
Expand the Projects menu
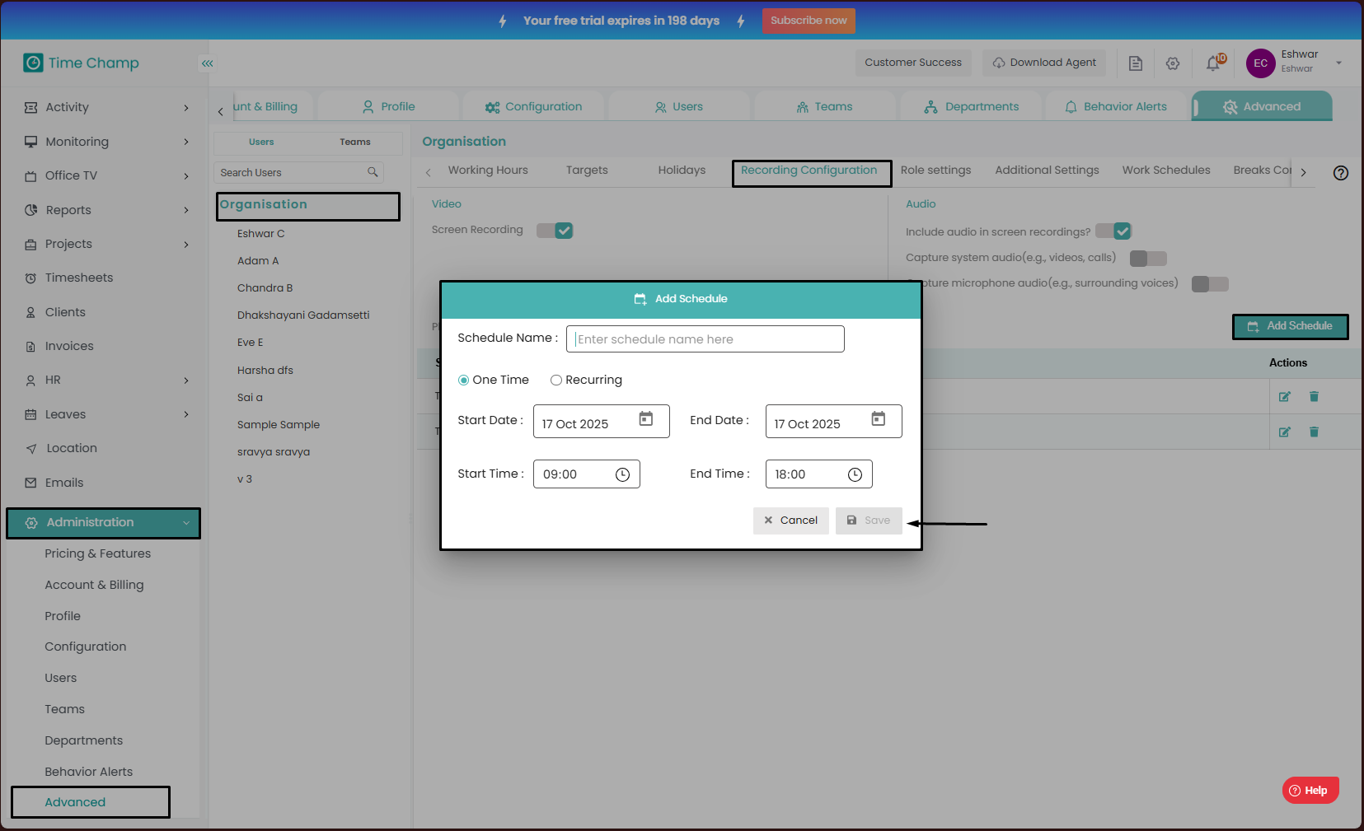(186, 245)
